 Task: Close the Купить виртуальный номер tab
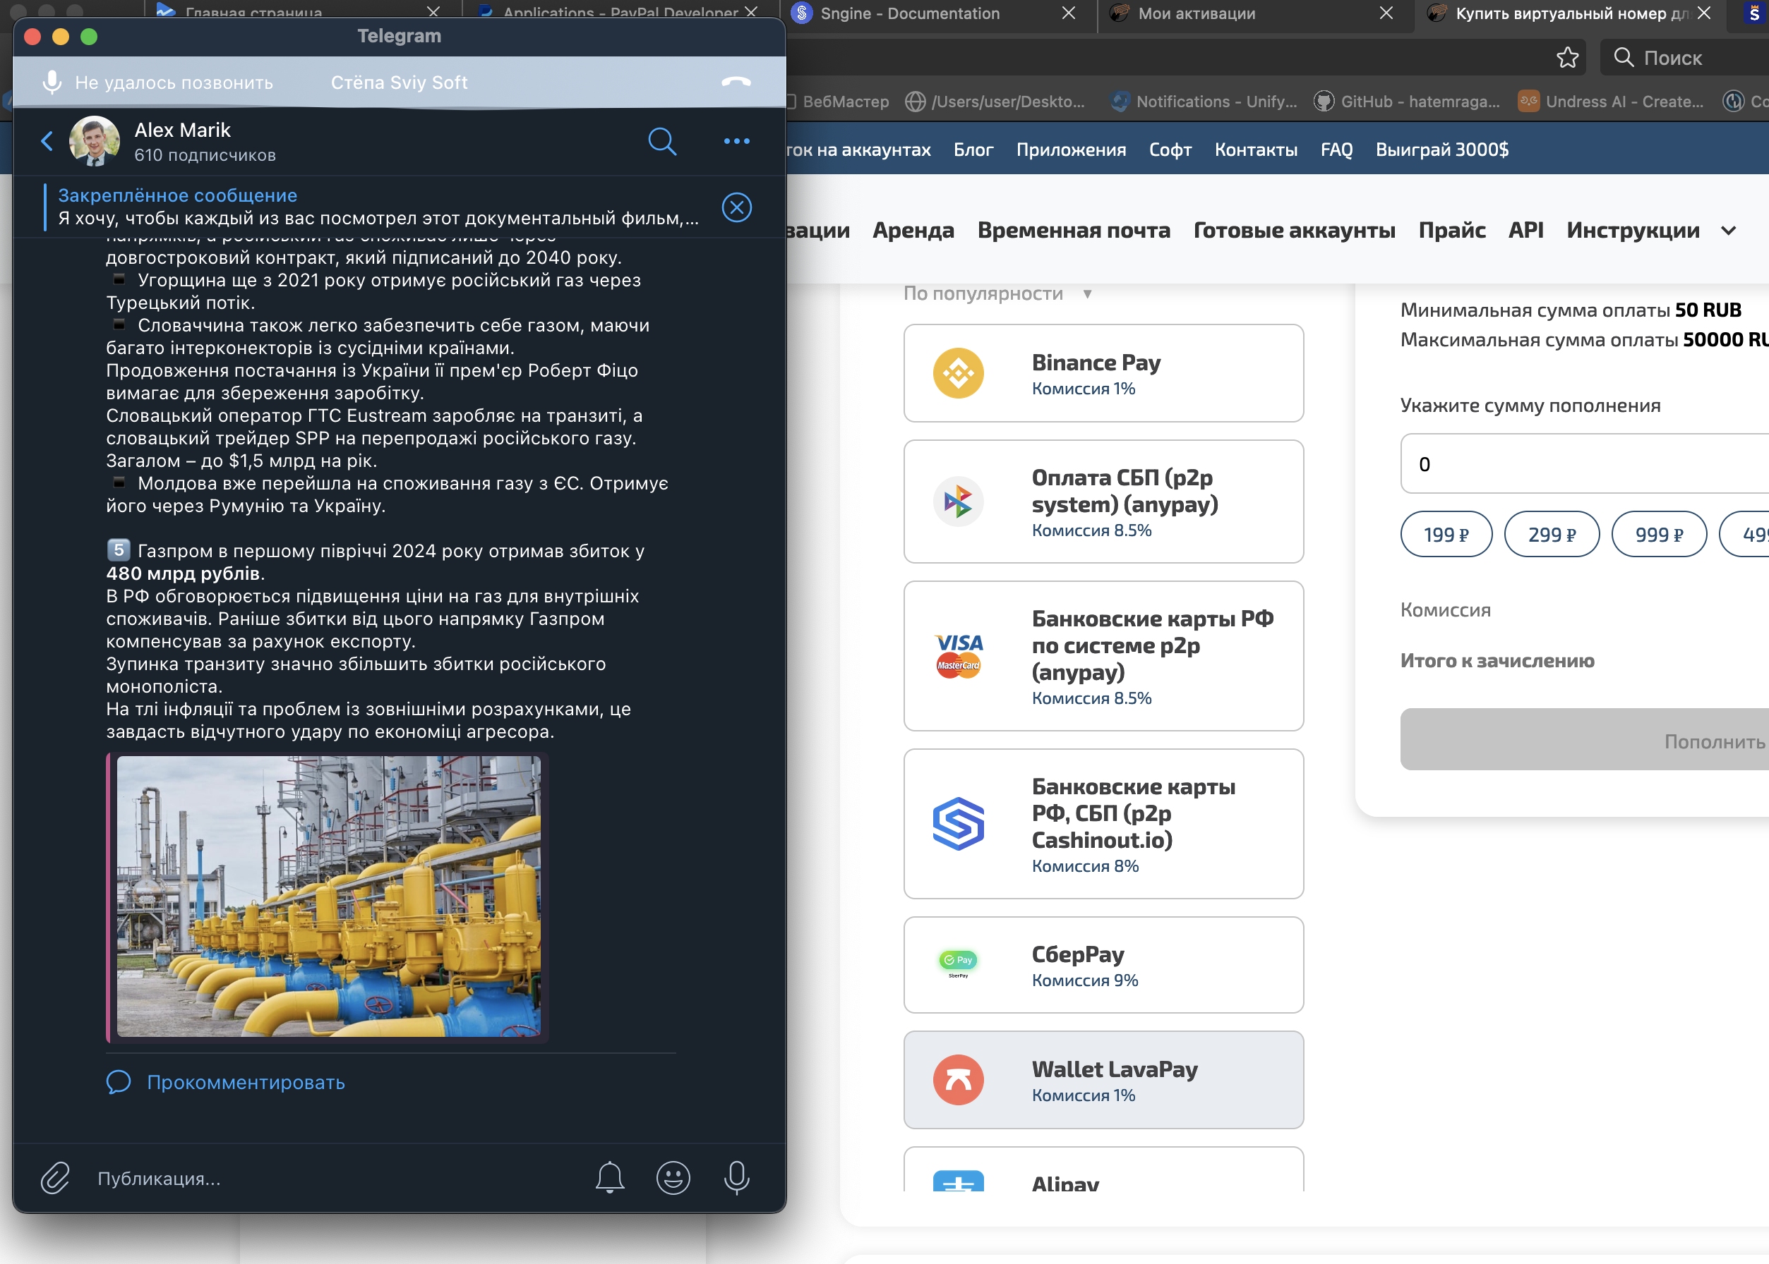[x=1703, y=13]
